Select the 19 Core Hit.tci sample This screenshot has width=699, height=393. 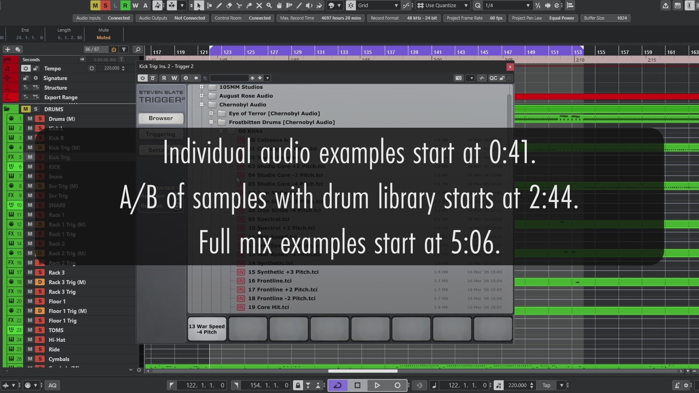pyautogui.click(x=269, y=307)
